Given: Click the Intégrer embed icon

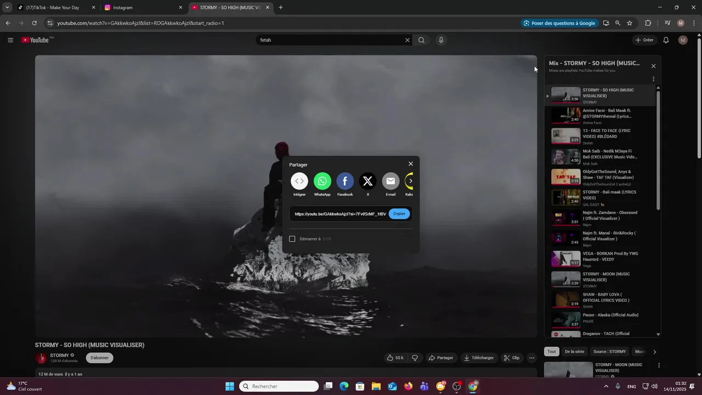Looking at the screenshot, I should coord(299,181).
